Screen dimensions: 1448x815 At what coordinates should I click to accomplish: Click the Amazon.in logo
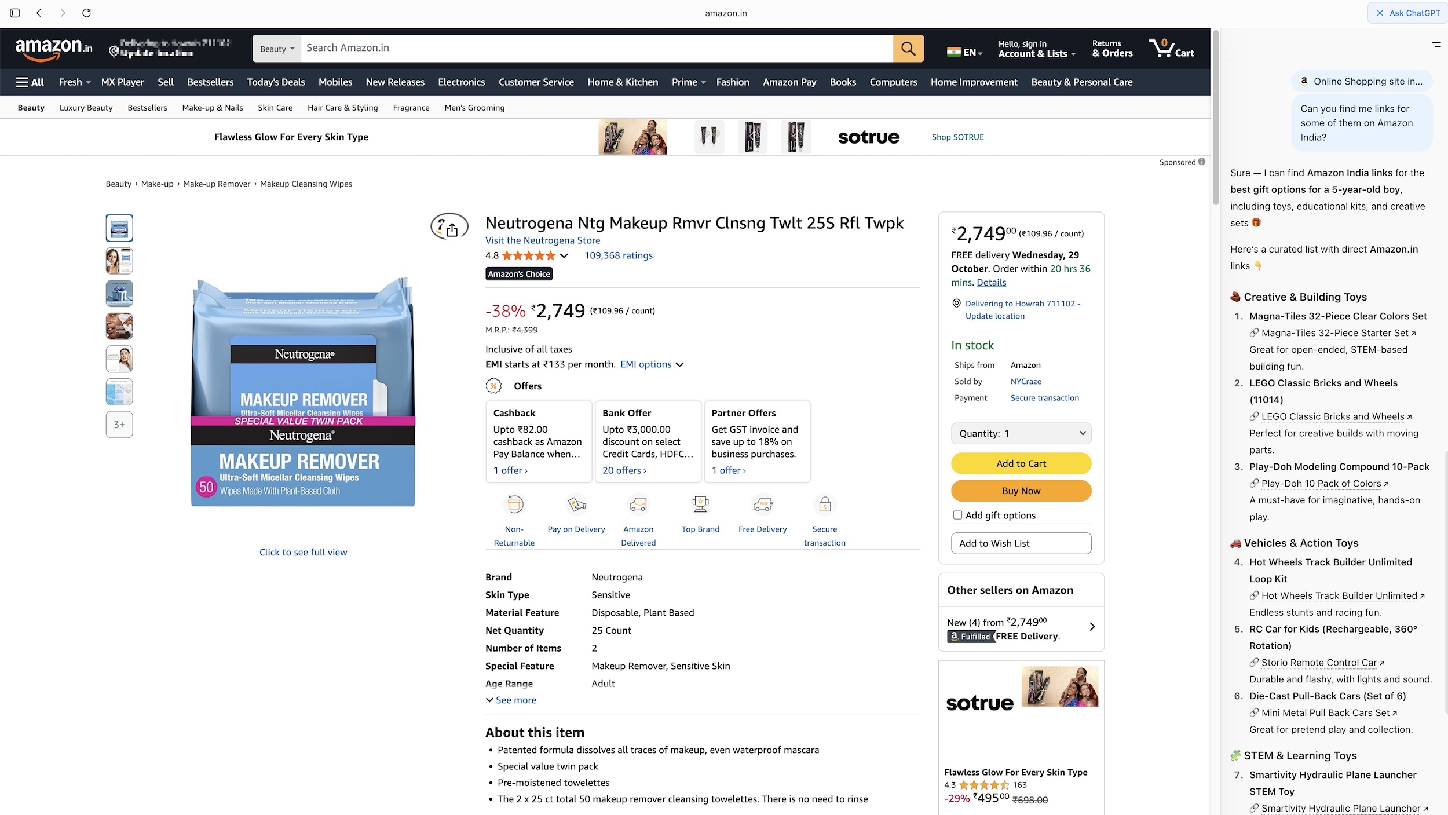pos(54,49)
